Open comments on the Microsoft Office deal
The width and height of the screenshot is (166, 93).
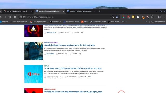[89, 77]
